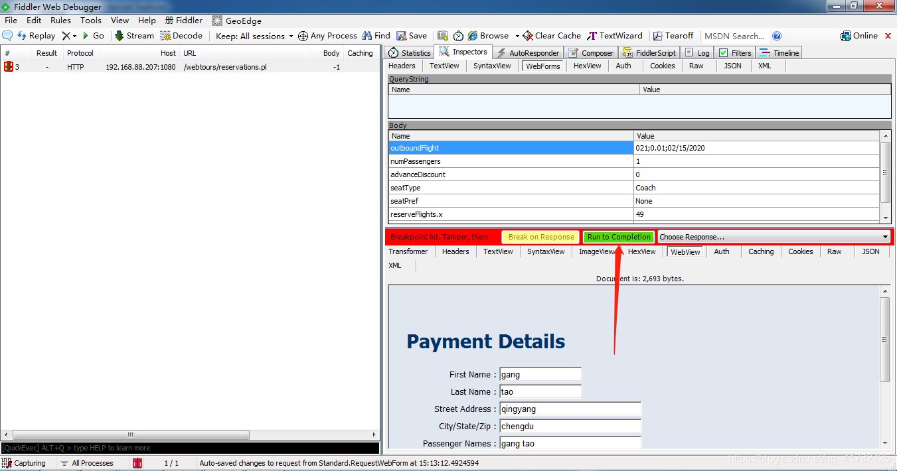This screenshot has height=471, width=897.
Task: Expand the Browse dropdown arrow
Action: [517, 36]
